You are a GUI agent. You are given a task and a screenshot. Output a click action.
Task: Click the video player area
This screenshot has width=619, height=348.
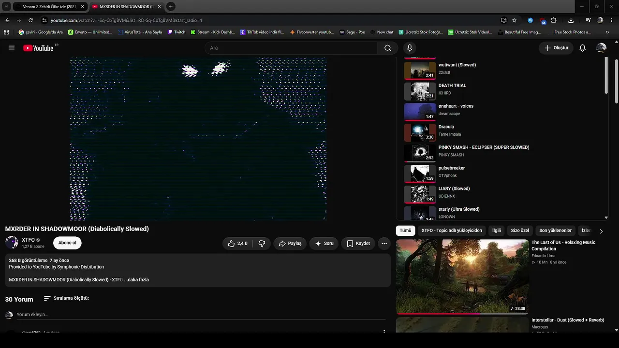pos(198,139)
